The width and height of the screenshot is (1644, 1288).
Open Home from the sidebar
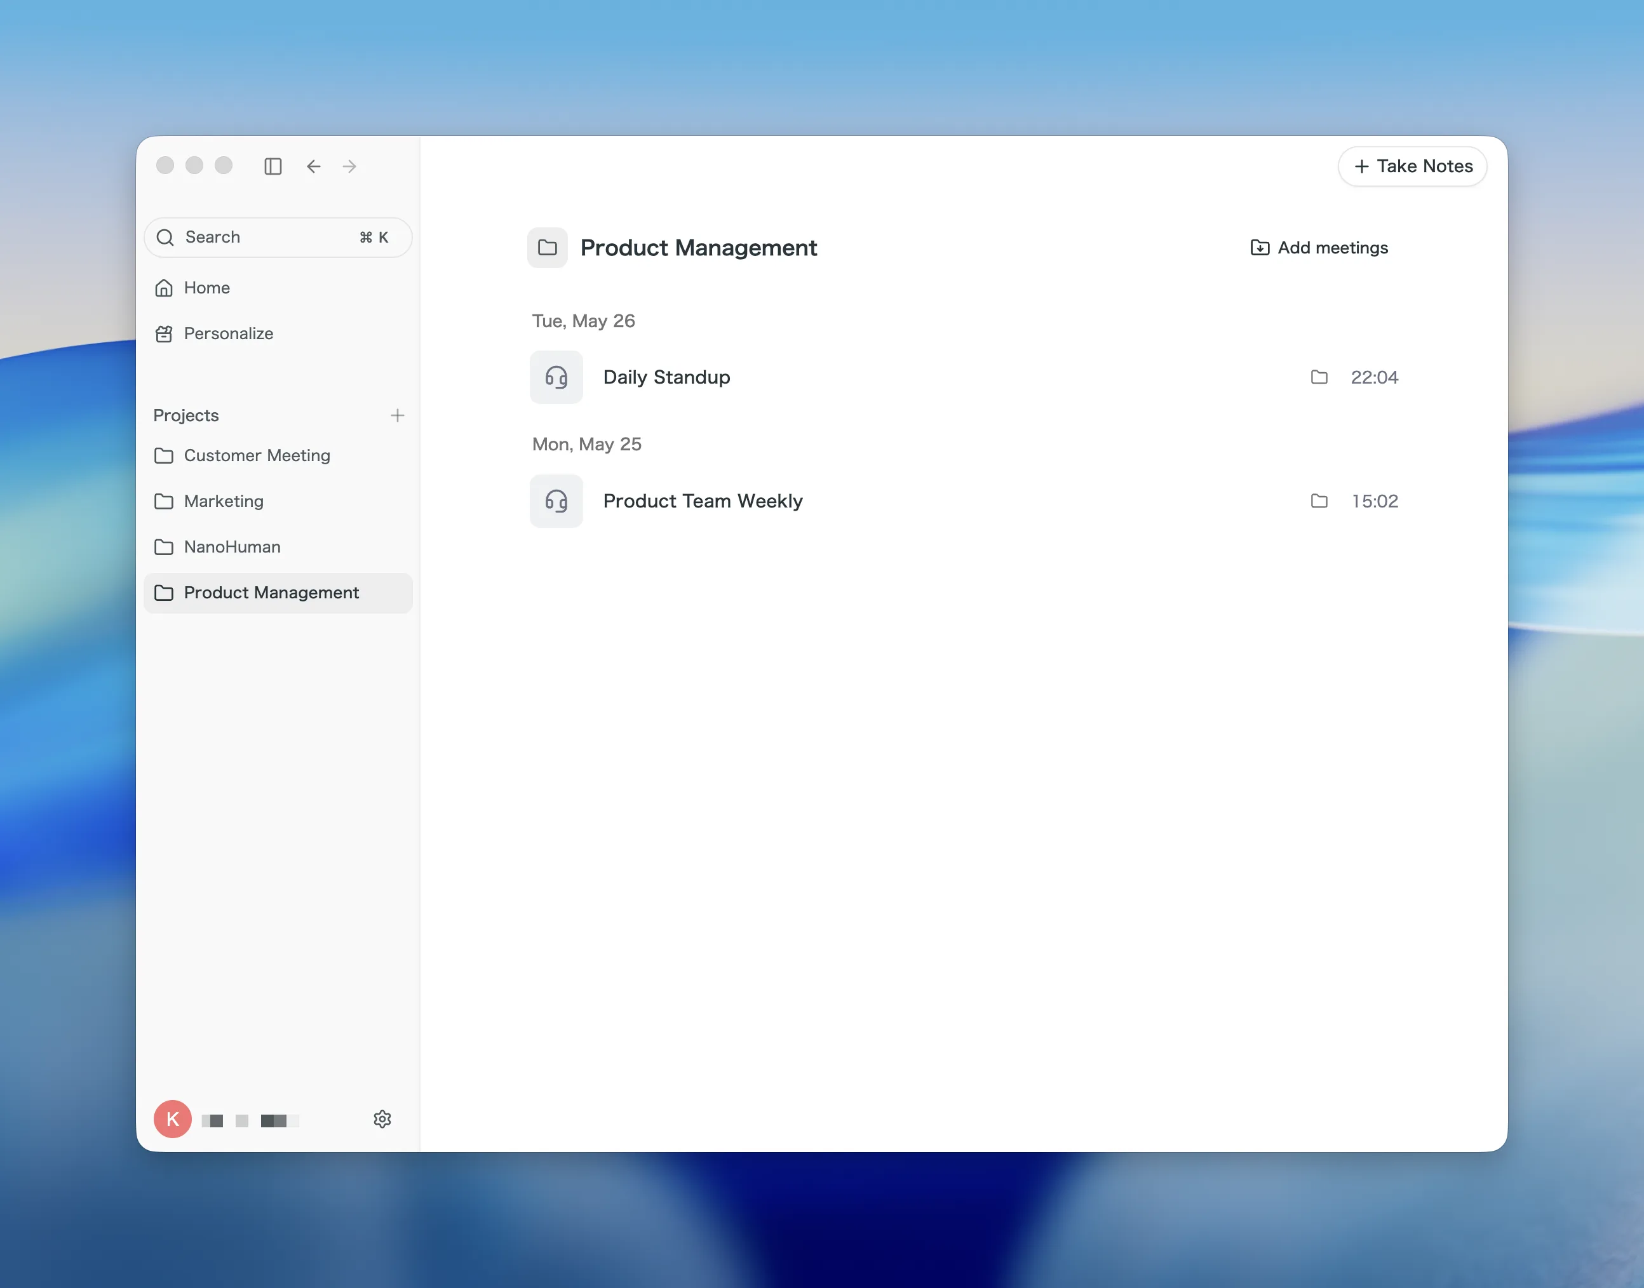278,288
